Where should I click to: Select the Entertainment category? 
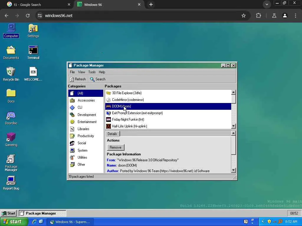click(86, 122)
